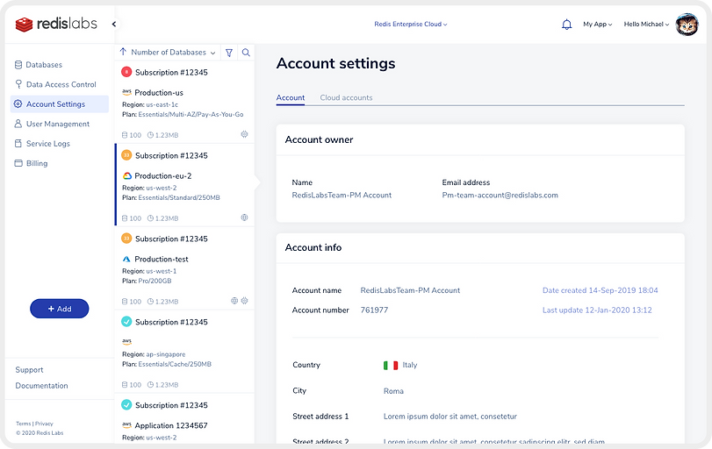Select Account Settings in the sidebar

click(x=60, y=103)
